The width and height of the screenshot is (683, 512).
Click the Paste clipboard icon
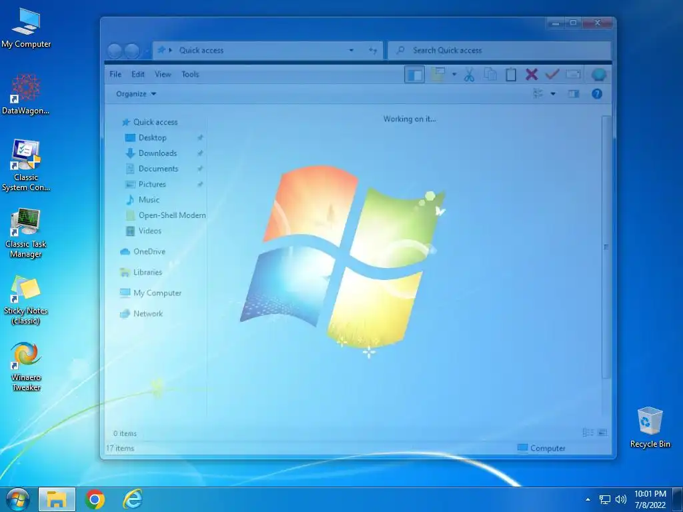coord(510,75)
